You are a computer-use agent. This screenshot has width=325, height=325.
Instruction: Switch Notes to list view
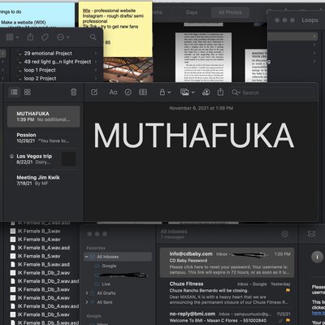click(x=14, y=93)
